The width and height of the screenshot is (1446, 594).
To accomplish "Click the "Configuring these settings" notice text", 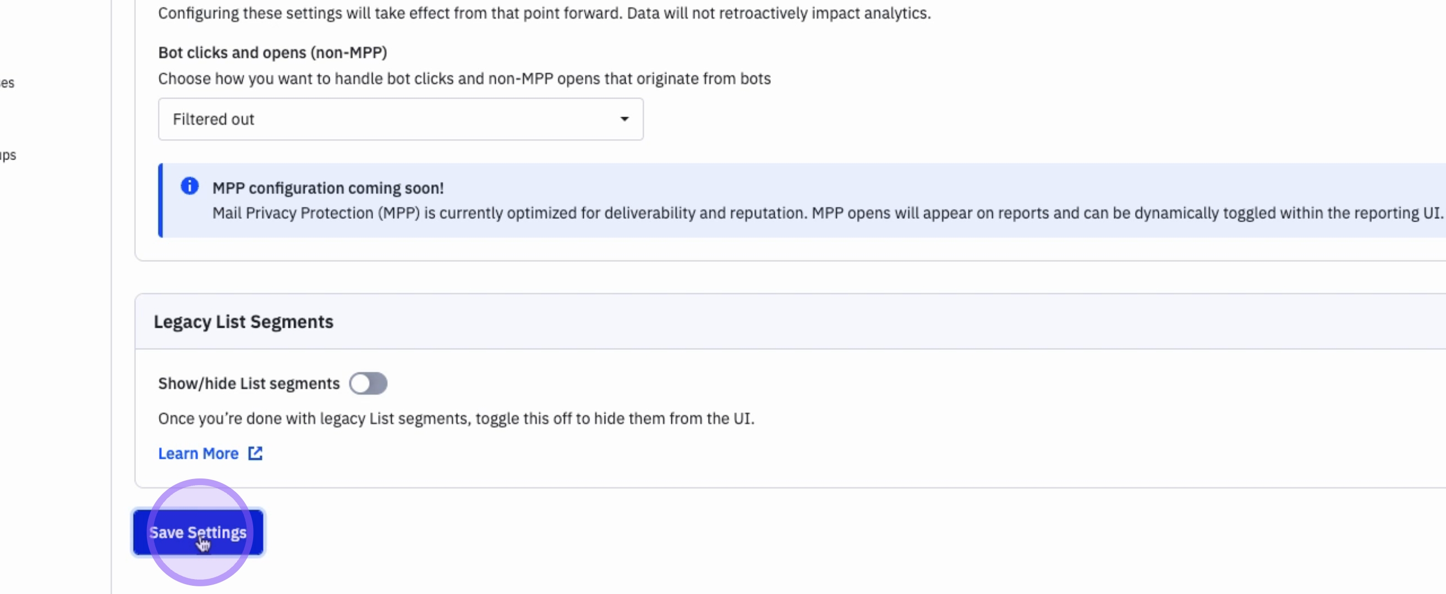I will point(544,13).
